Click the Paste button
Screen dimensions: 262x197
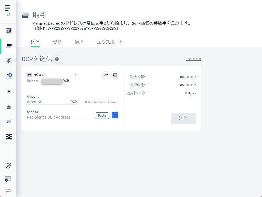tap(102, 116)
